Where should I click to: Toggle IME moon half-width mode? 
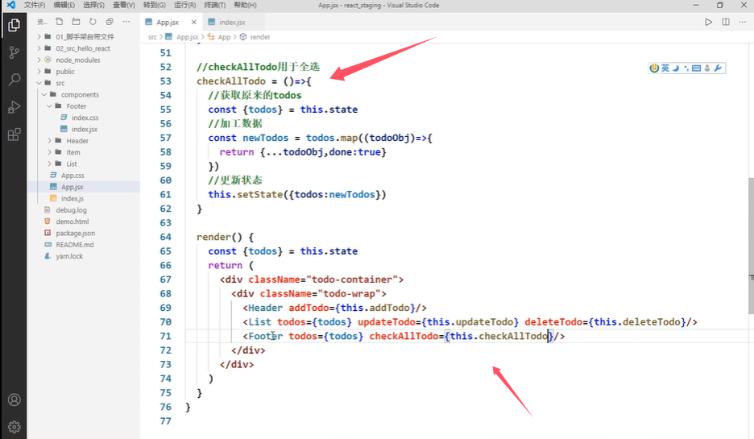point(676,68)
